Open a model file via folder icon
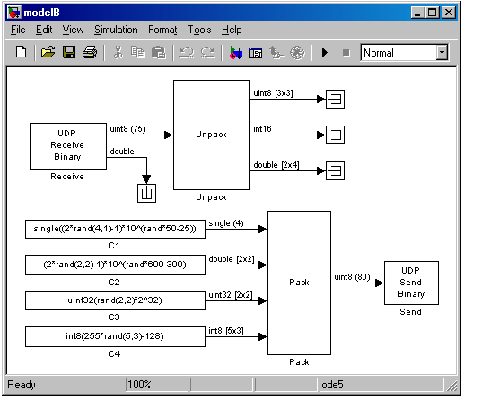 point(48,52)
